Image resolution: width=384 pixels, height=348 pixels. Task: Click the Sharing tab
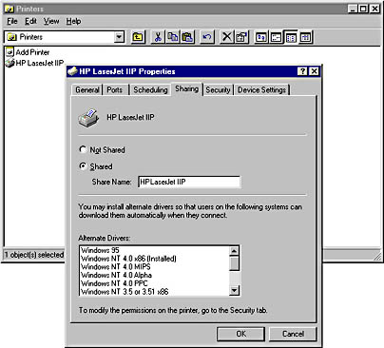point(187,89)
